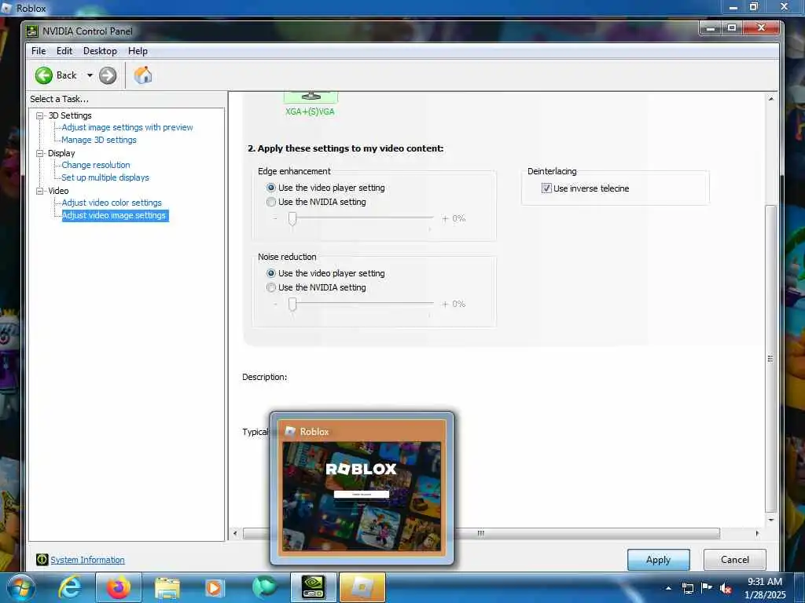Viewport: 805px width, 603px height.
Task: Open Windows Media Player taskbar icon
Action: click(x=215, y=587)
